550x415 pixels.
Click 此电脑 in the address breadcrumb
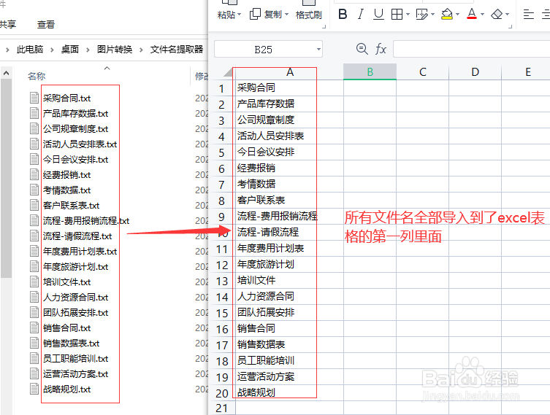(x=30, y=50)
